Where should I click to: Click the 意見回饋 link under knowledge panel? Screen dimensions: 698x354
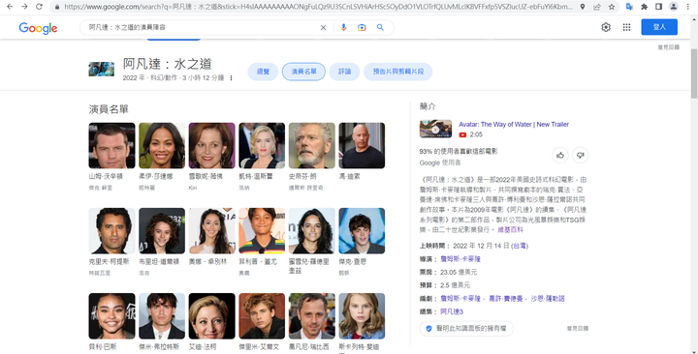(x=578, y=329)
